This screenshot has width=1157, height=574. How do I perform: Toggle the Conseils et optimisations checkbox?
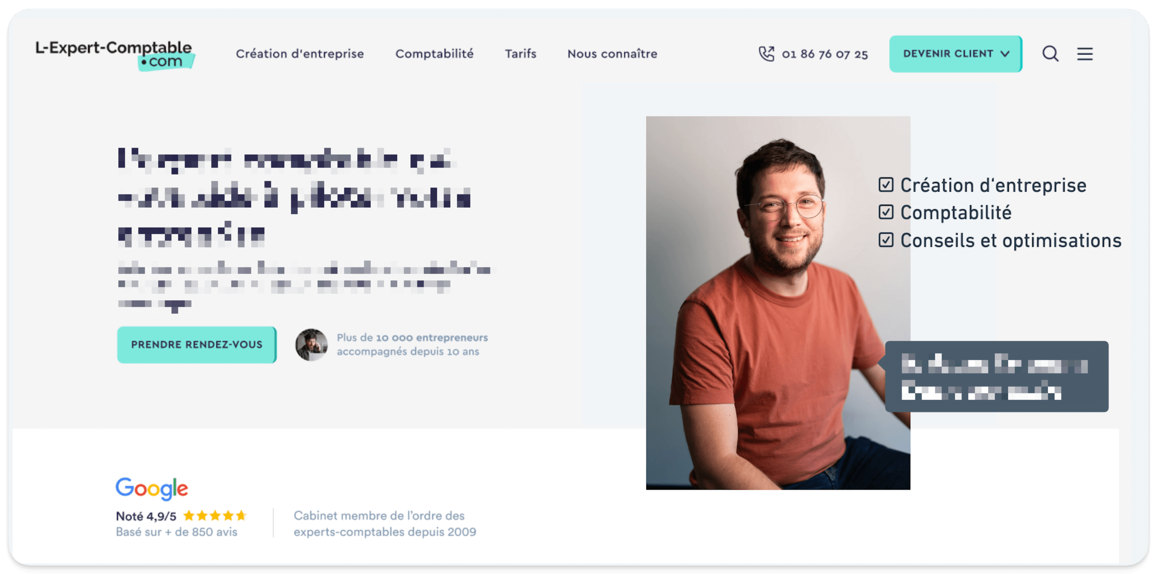[886, 240]
